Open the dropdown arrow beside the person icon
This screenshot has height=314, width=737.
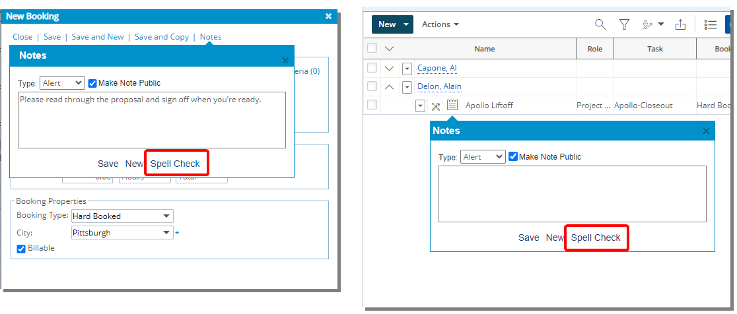click(661, 24)
